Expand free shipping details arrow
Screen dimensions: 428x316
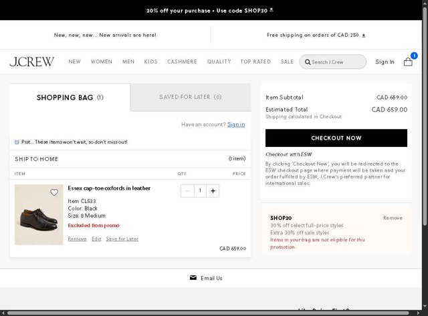364,35
